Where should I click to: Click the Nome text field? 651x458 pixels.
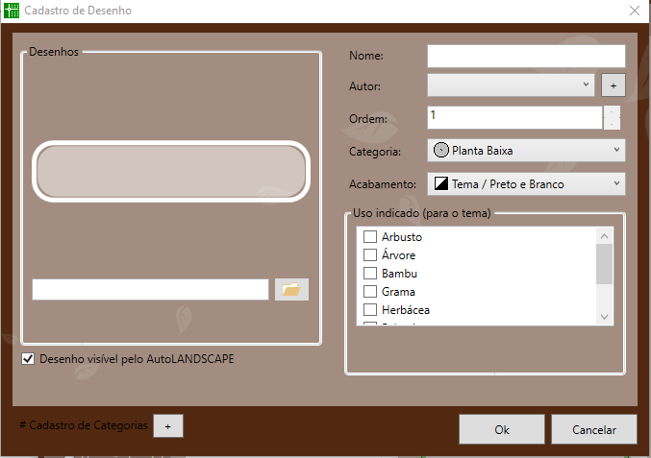click(526, 56)
